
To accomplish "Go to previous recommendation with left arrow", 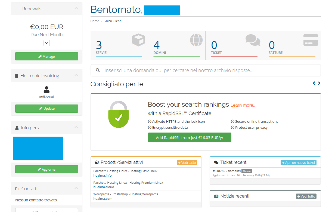I will [314, 83].
